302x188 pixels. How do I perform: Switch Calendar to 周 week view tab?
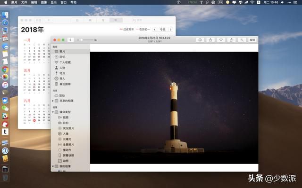click(90, 20)
